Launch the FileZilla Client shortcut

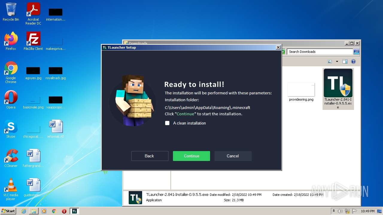coord(33,41)
